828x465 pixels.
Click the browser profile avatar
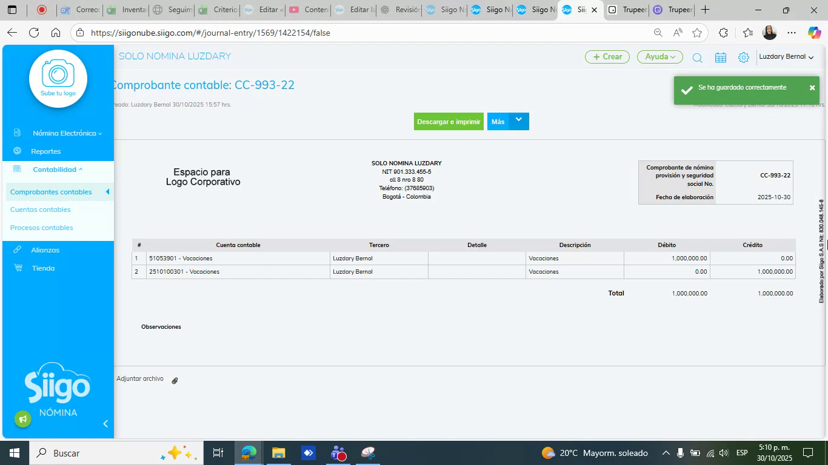(x=770, y=33)
